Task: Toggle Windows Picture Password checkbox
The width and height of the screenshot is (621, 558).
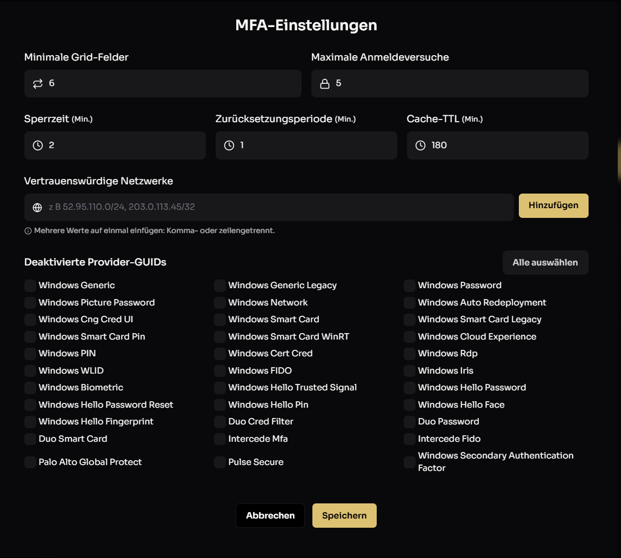Action: (x=30, y=302)
